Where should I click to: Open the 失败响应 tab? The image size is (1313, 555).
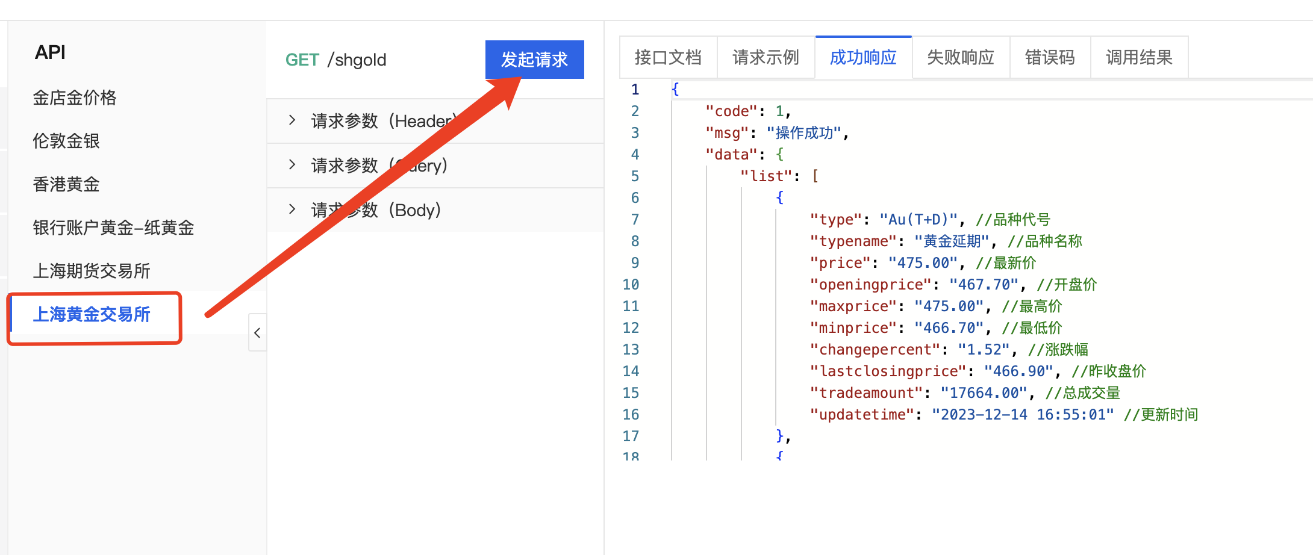[961, 57]
